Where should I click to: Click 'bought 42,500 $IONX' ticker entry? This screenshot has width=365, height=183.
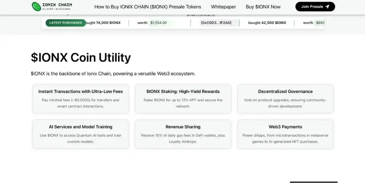pos(267,23)
